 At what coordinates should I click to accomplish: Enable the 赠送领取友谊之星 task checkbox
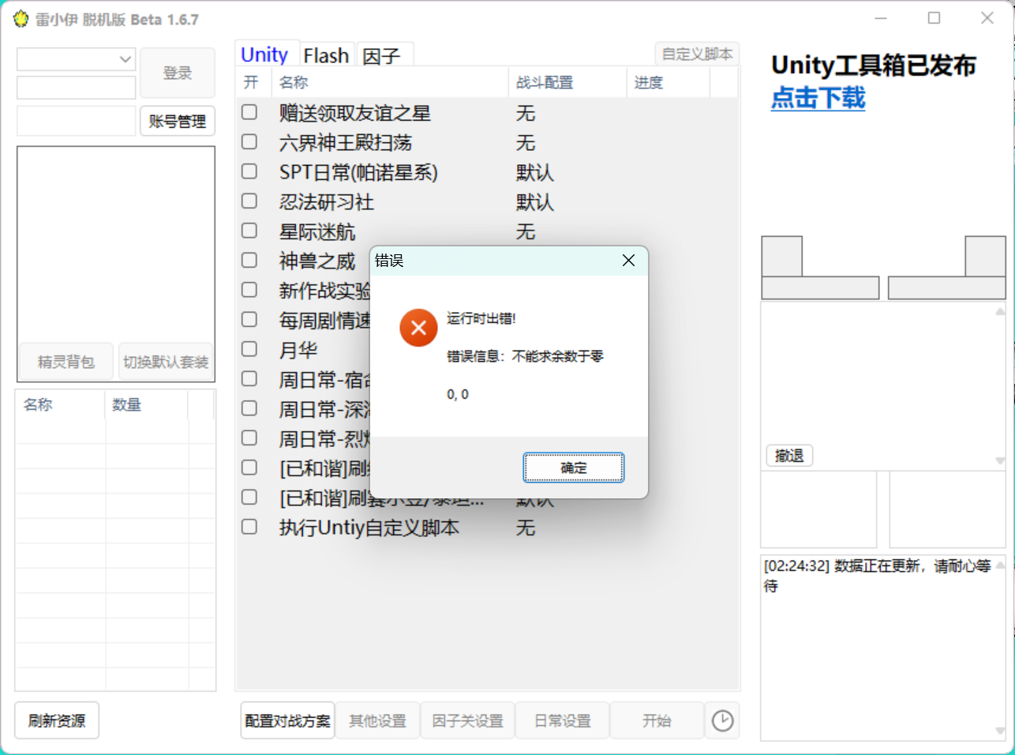click(x=249, y=113)
